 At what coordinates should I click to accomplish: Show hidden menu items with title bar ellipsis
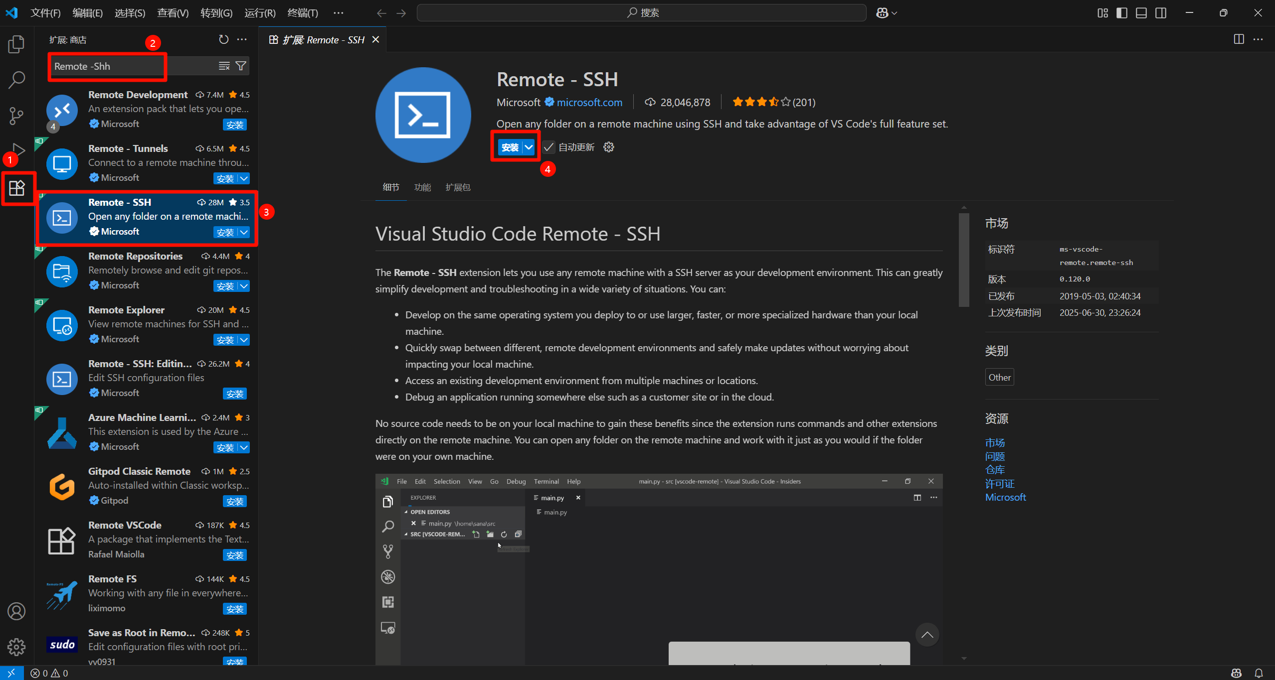[339, 13]
